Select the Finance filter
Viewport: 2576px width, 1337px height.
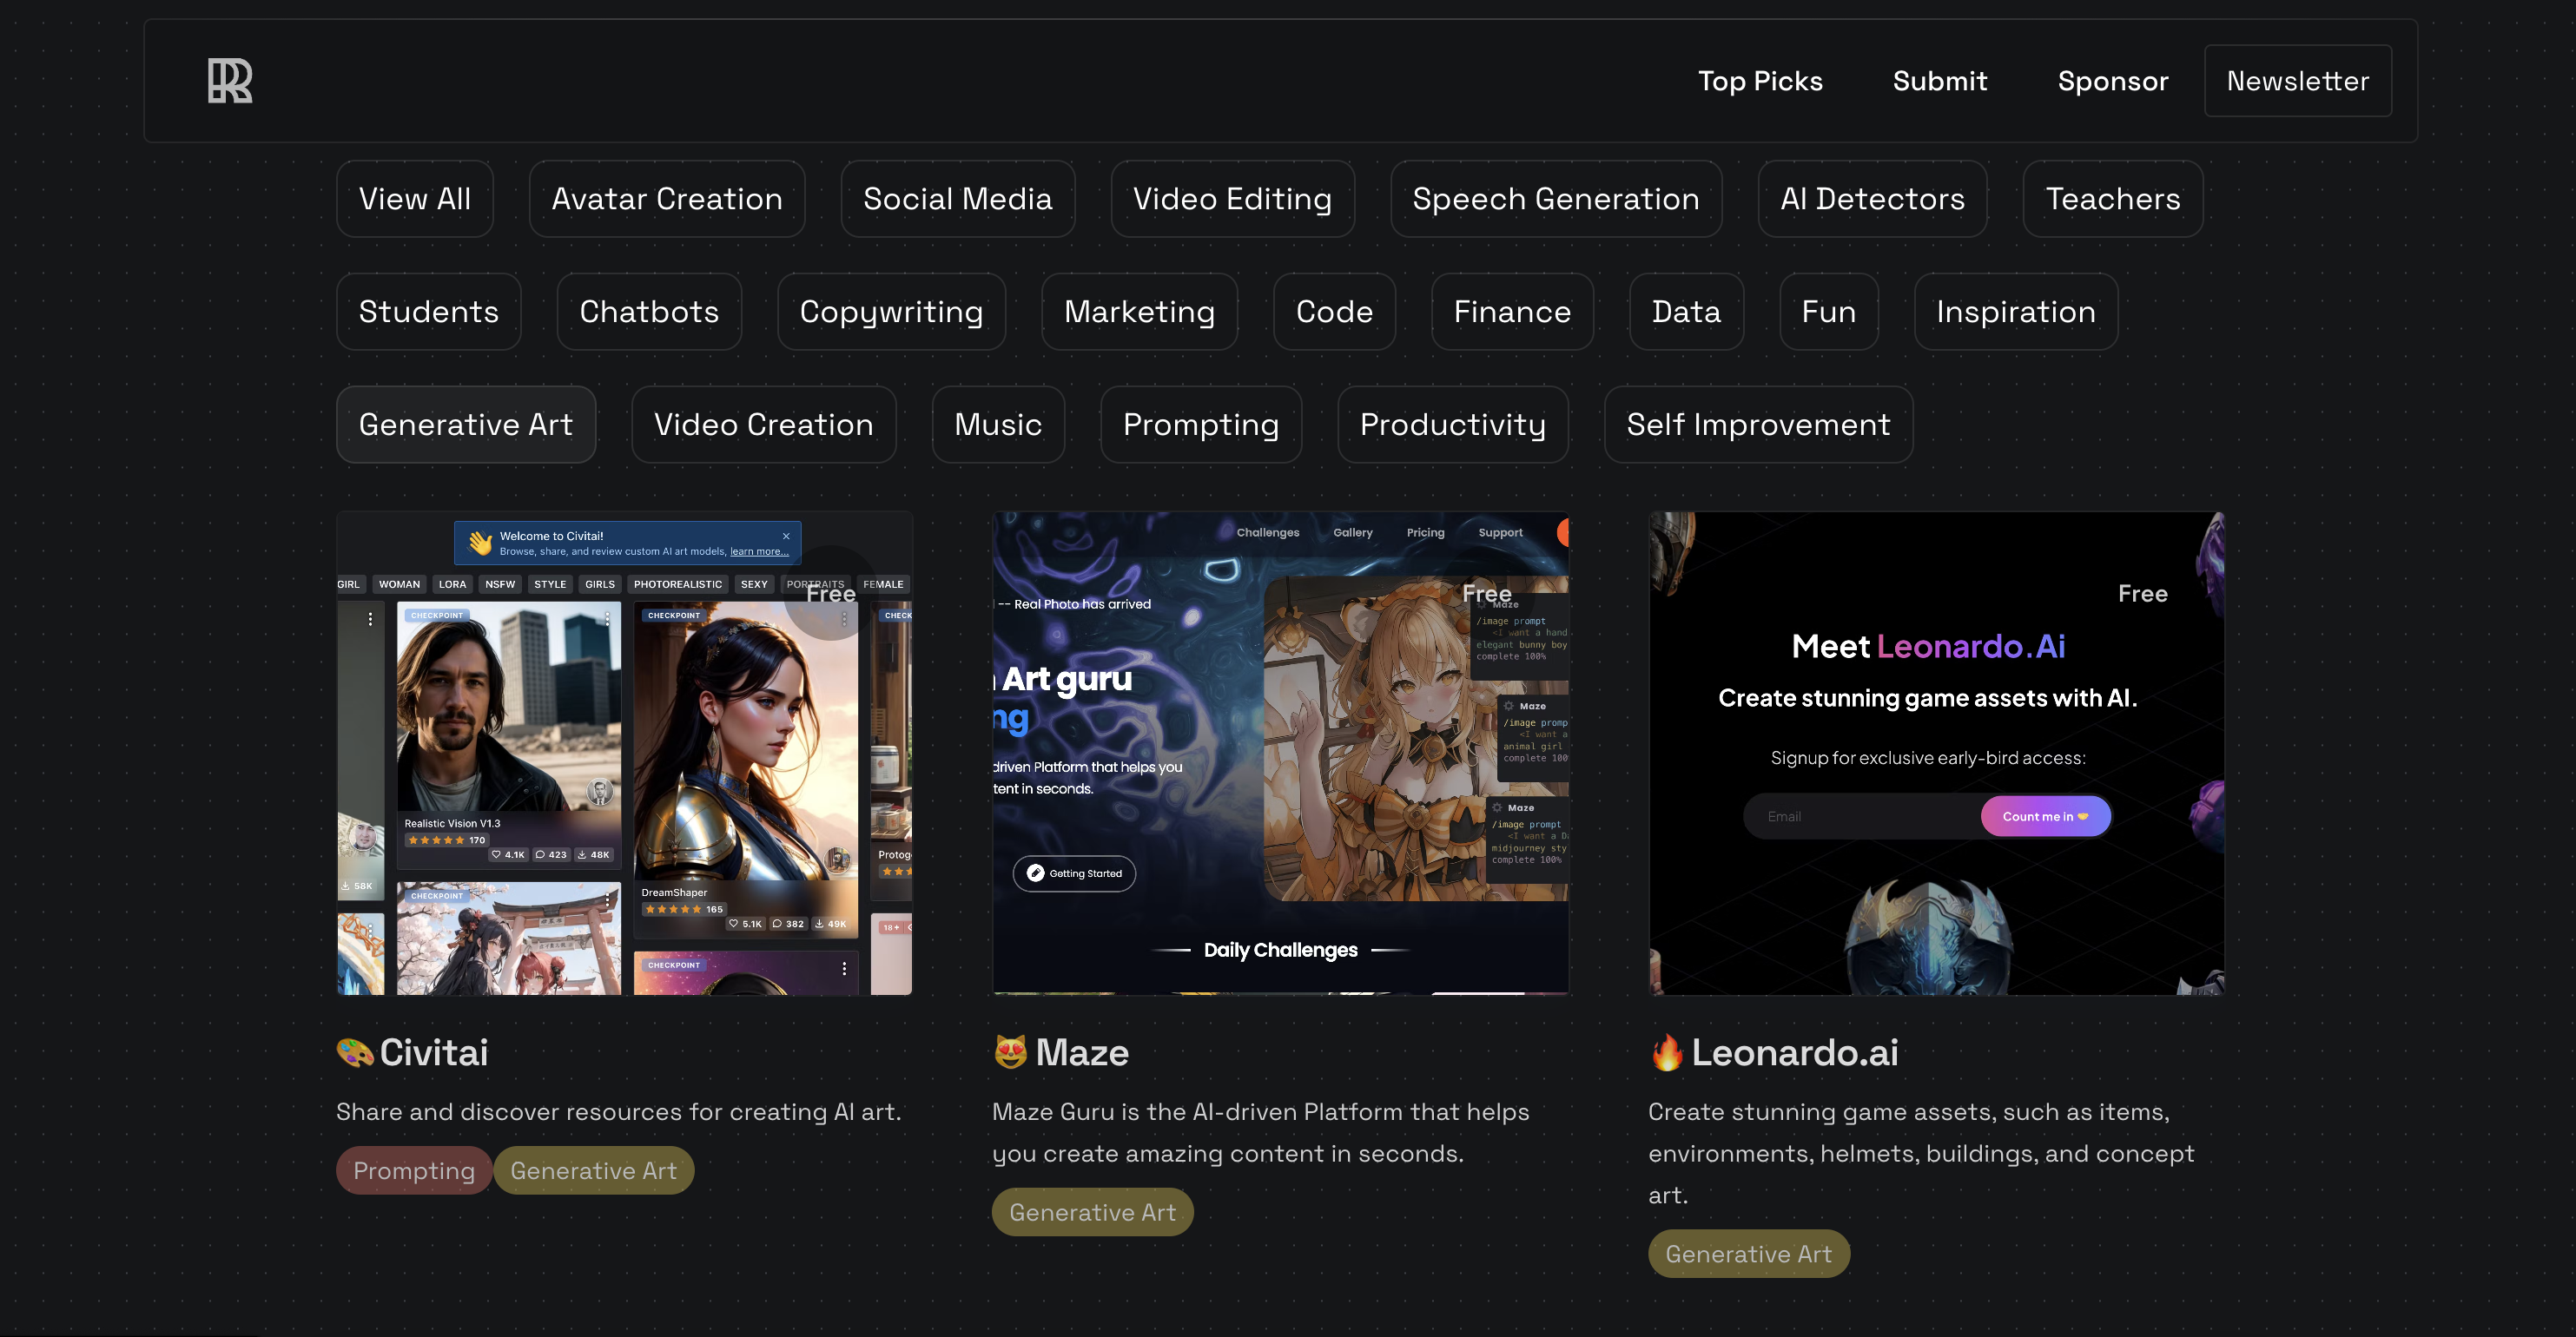1513,312
